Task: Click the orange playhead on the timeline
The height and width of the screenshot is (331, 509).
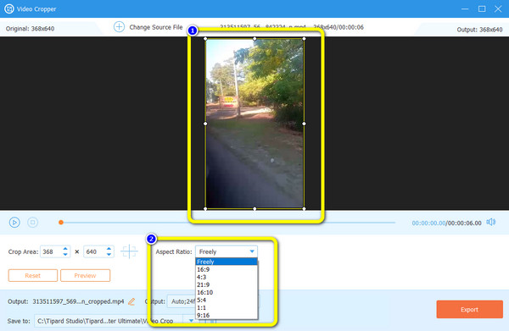Action: 61,222
